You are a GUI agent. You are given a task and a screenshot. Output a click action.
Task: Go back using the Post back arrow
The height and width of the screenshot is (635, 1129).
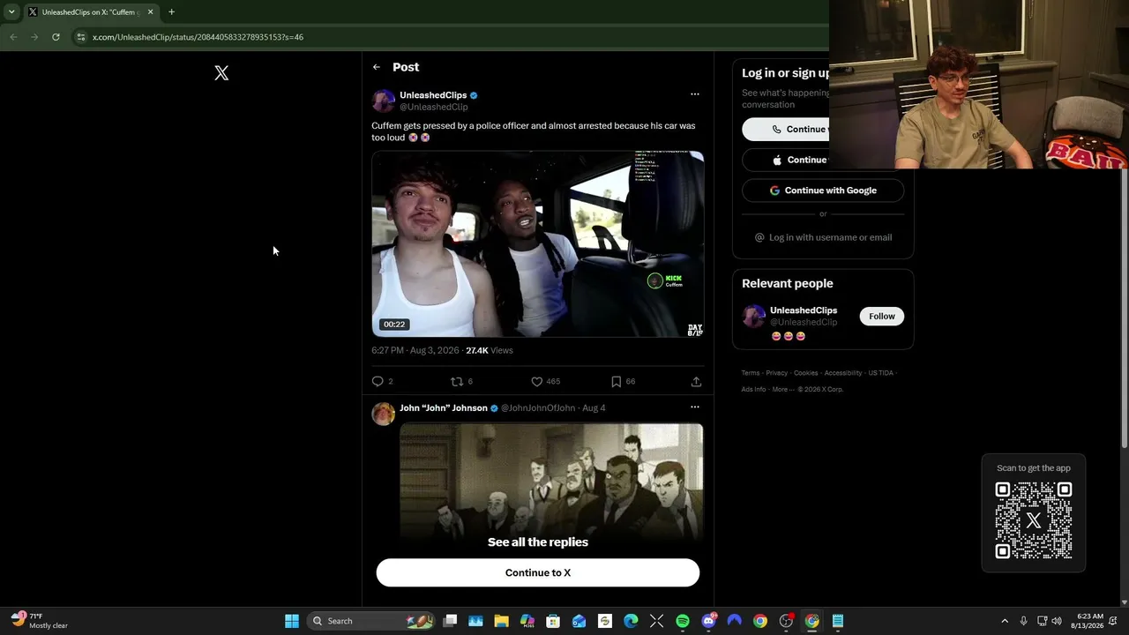[377, 67]
